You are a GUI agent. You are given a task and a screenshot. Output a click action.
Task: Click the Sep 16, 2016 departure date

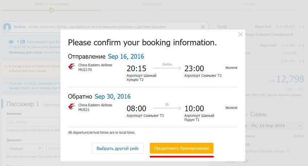click(126, 57)
